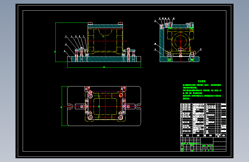Click the yellow circular bore in the side view
The image size is (249, 162).
tap(181, 41)
